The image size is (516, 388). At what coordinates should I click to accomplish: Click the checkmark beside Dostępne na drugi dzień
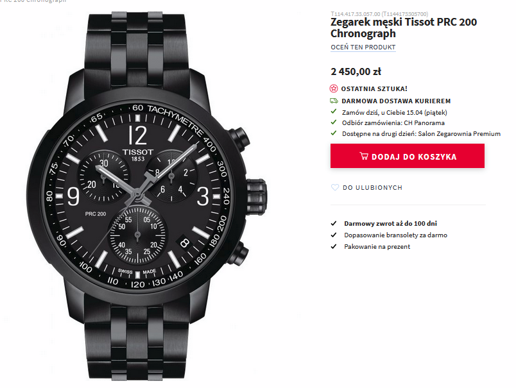click(333, 133)
